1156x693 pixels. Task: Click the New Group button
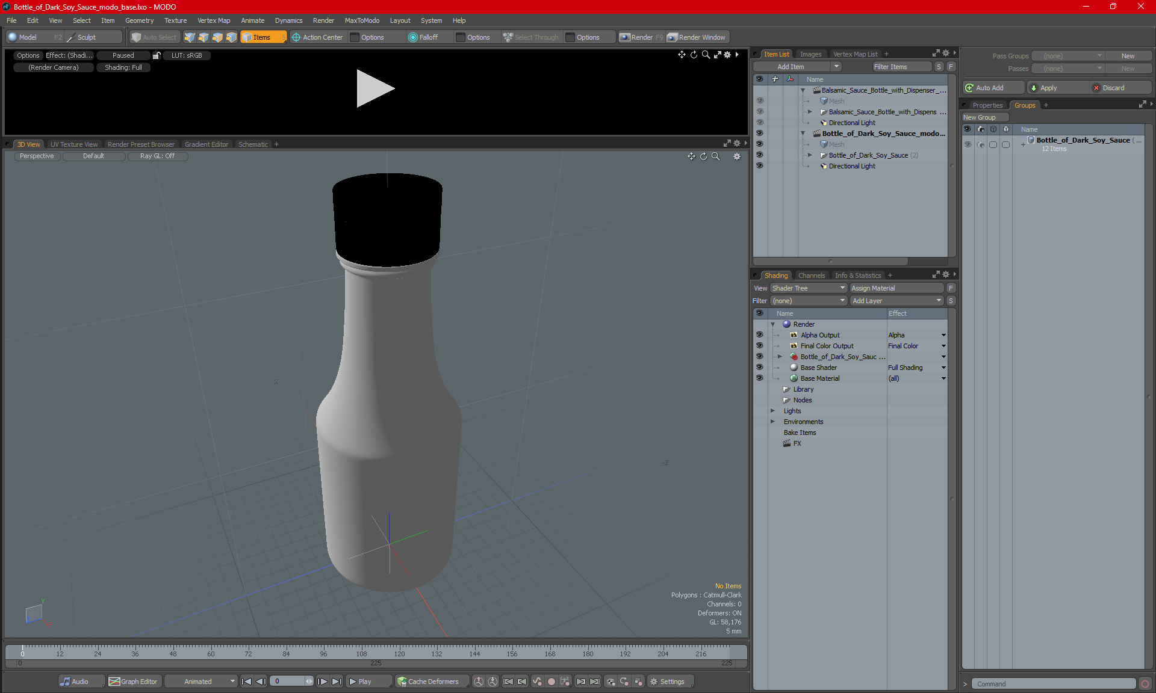pos(985,117)
